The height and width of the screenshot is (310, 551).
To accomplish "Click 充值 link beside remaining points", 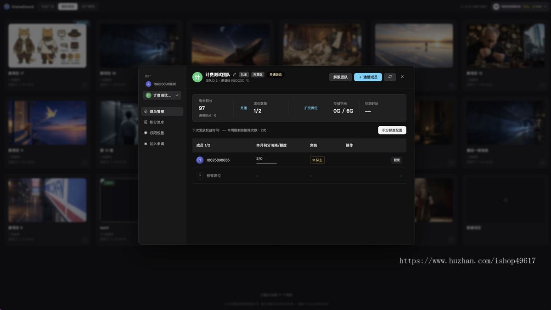I will pyautogui.click(x=243, y=108).
